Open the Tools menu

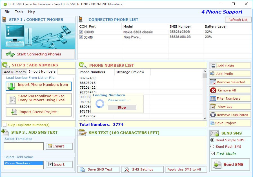pos(19,12)
